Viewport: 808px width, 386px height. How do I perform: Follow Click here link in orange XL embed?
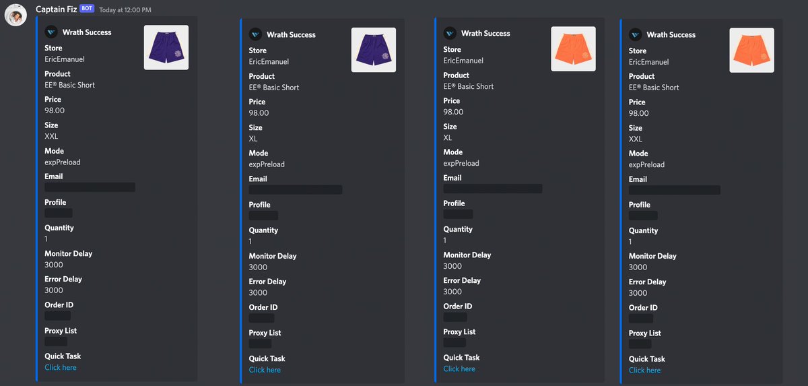pos(459,368)
